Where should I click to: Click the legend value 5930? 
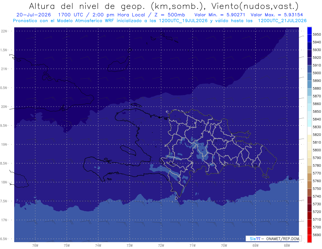point(317,50)
